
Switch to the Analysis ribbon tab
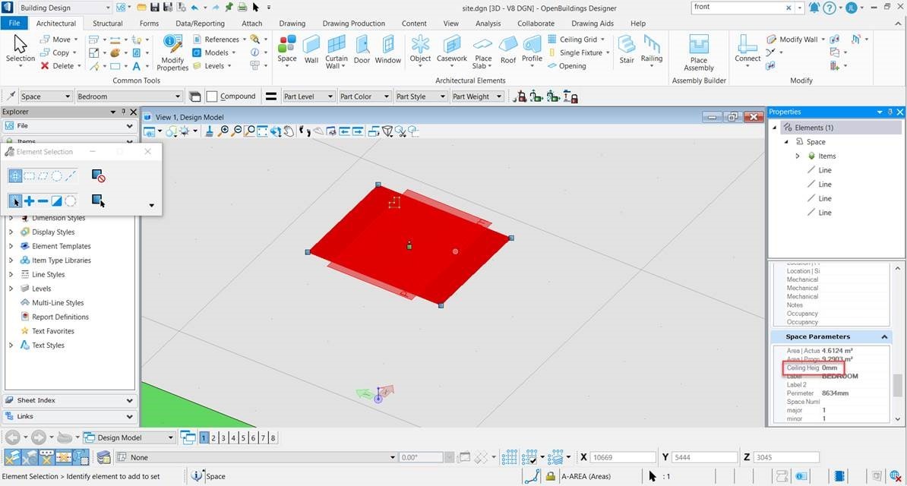(488, 24)
